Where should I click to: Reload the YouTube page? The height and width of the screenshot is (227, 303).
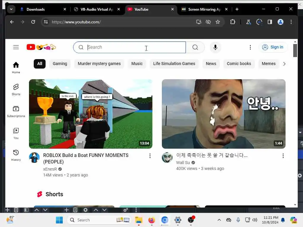point(33,22)
